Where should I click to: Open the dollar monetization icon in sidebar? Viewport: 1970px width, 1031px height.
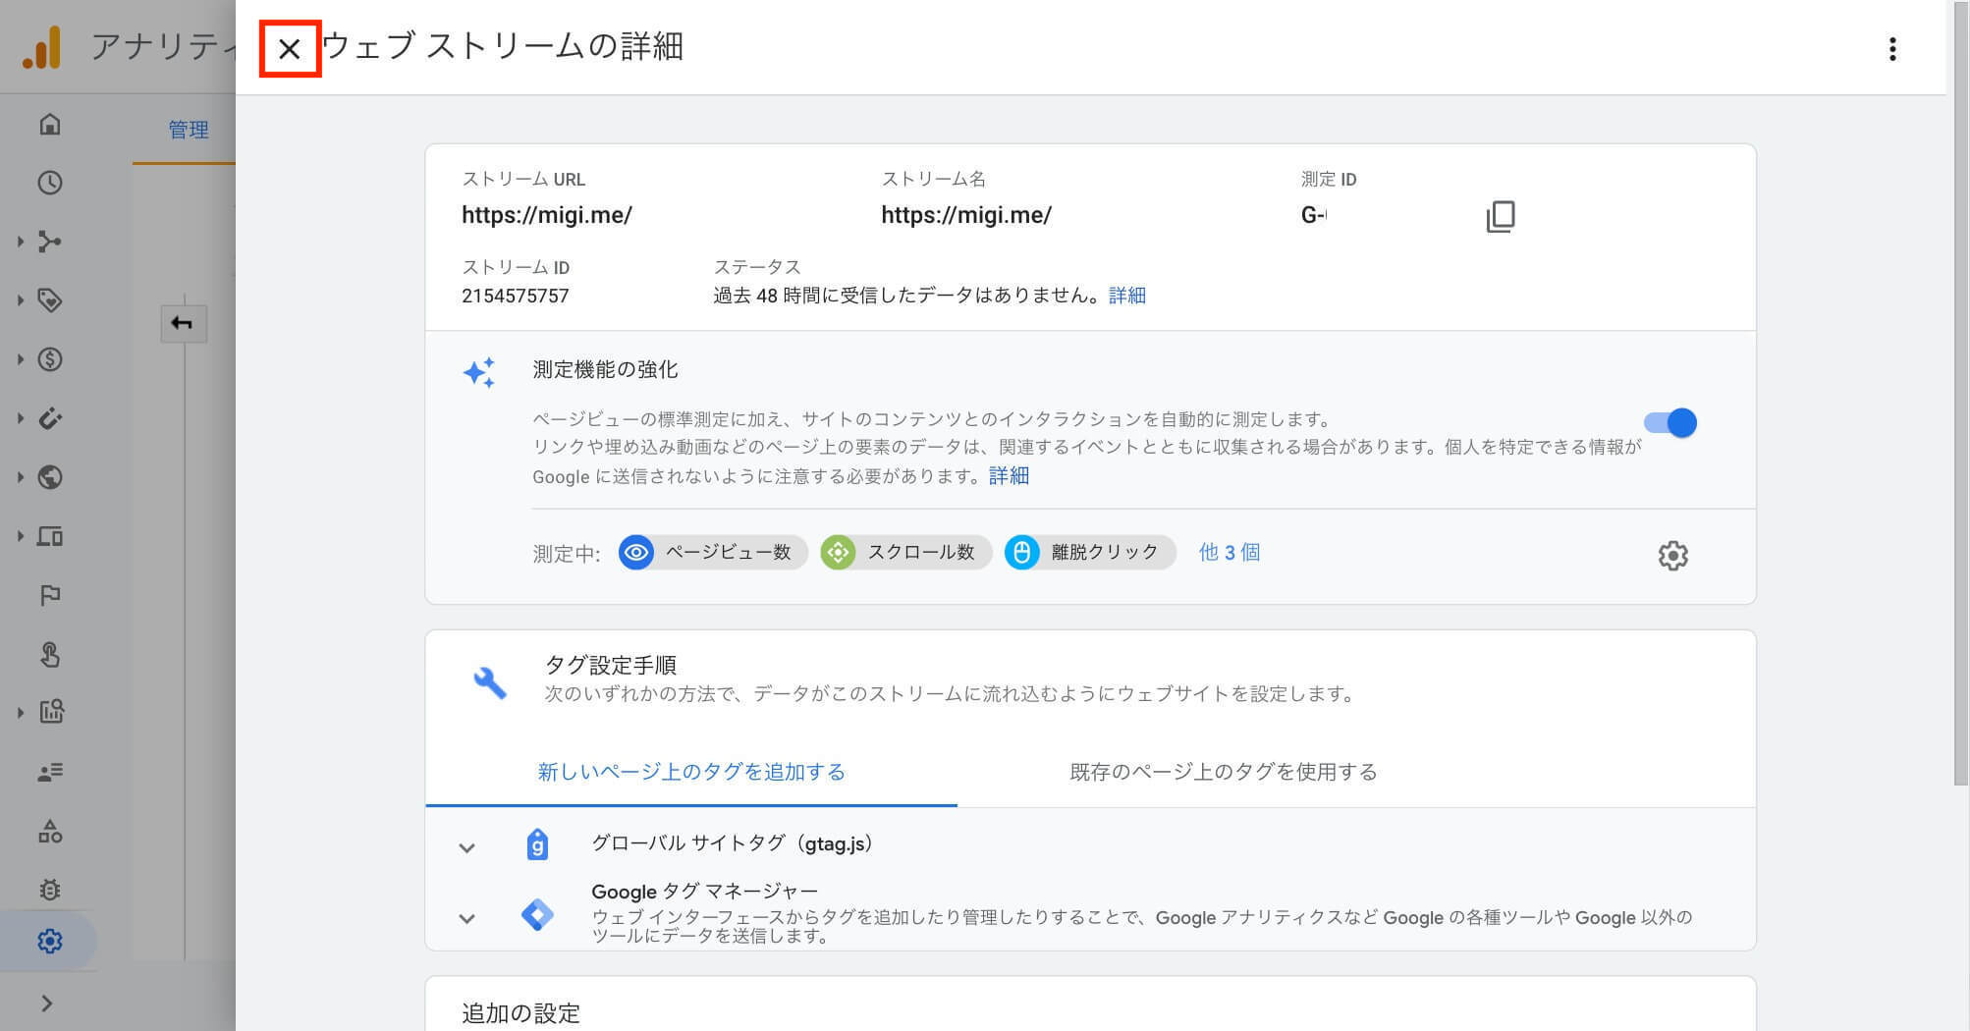(x=49, y=359)
